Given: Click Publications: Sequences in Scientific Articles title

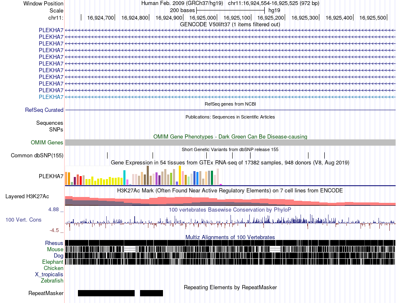Looking at the screenshot, I should tap(230, 117).
